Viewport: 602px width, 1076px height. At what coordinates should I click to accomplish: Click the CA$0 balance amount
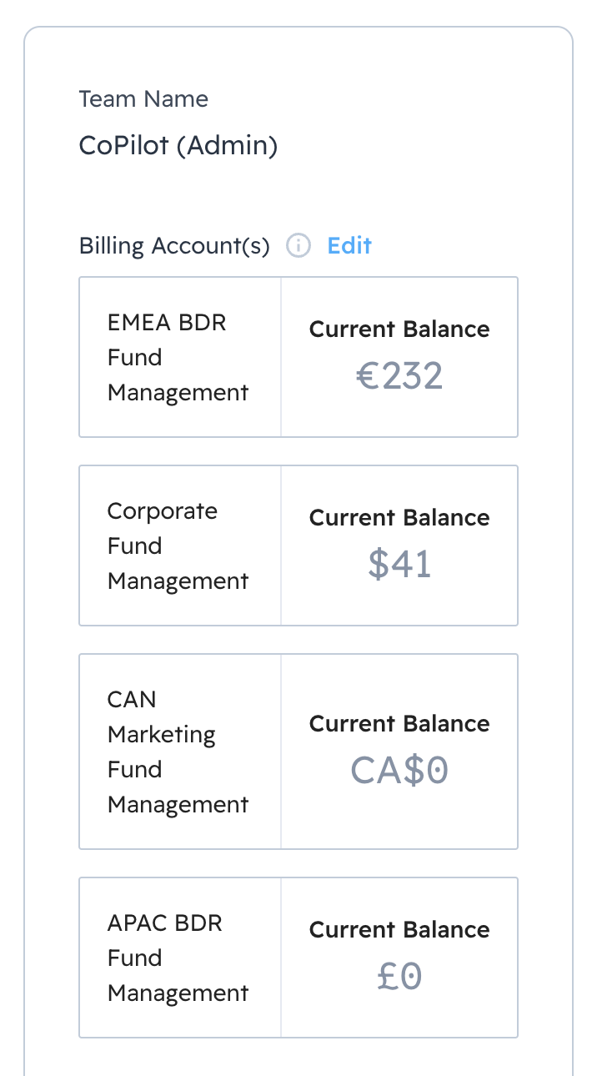click(x=399, y=771)
